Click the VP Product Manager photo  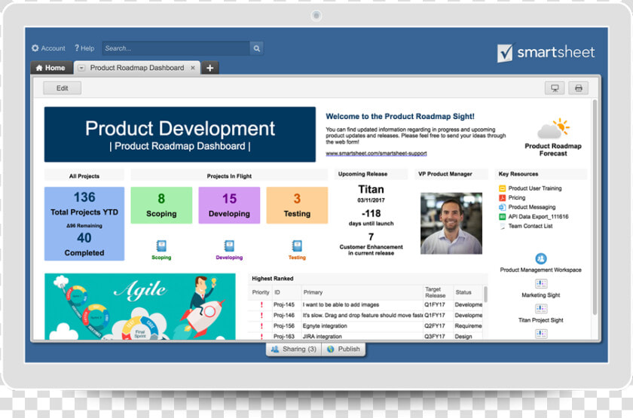tap(451, 223)
